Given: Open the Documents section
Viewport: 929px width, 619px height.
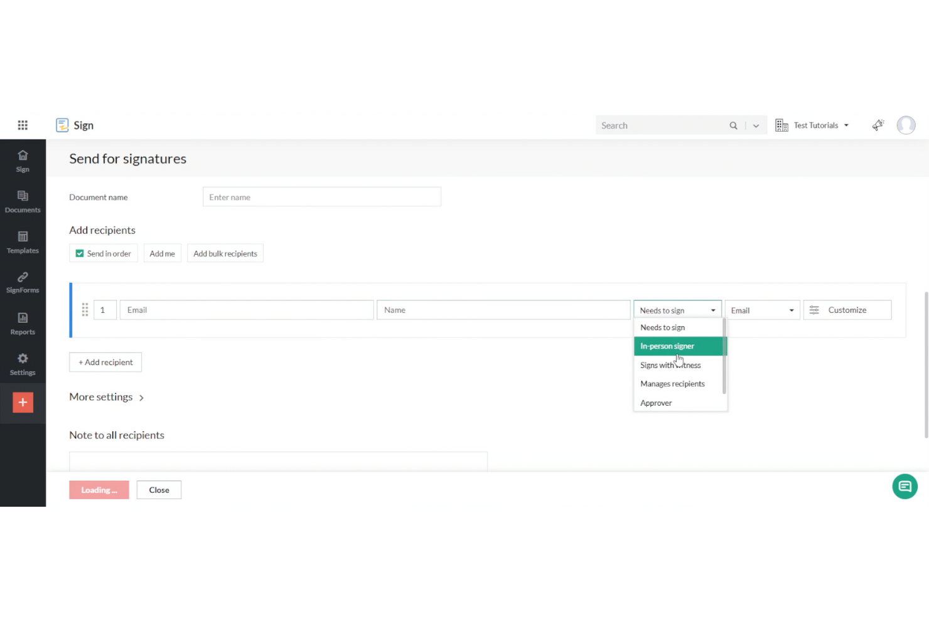Looking at the screenshot, I should click(x=23, y=201).
